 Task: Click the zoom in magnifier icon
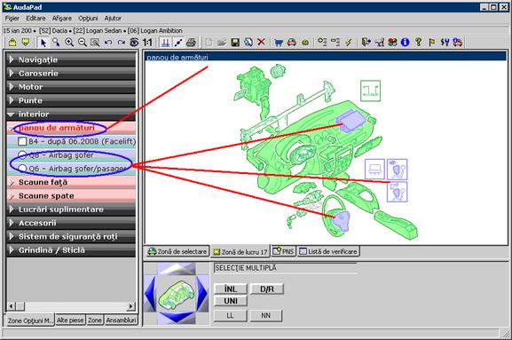(x=69, y=43)
